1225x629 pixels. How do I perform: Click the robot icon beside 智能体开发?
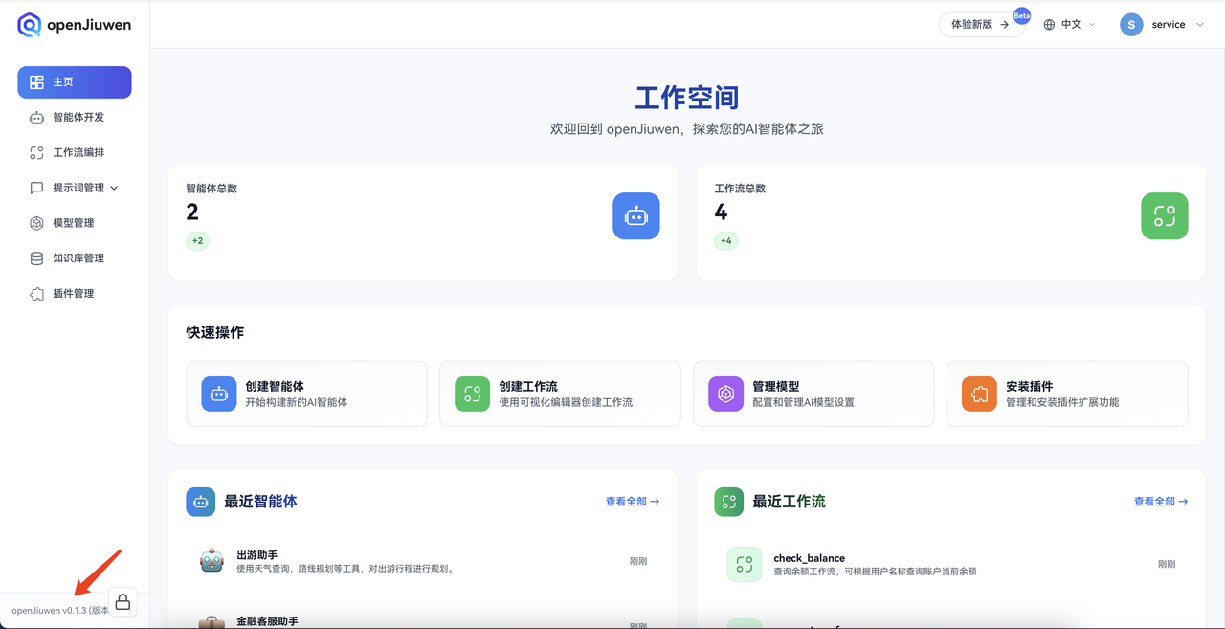tap(36, 118)
